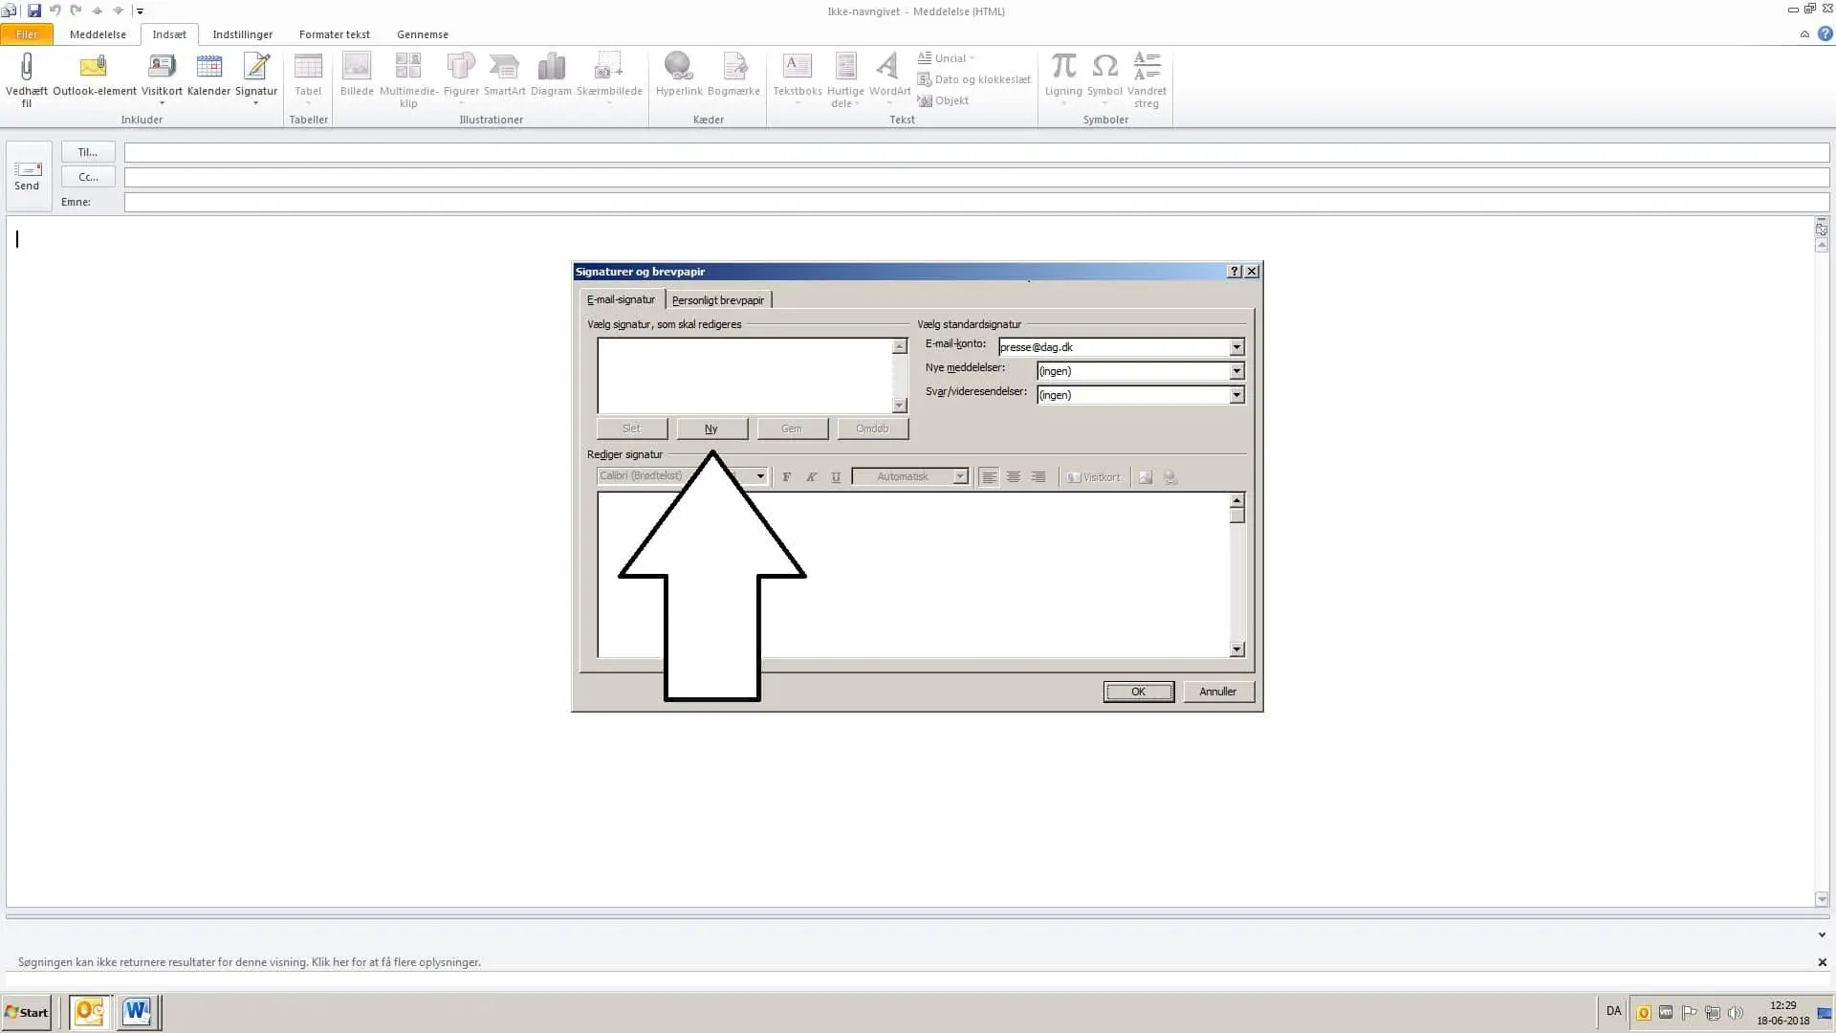Open the Formater tekst ribbon tab
The height and width of the screenshot is (1033, 1836).
pyautogui.click(x=334, y=34)
